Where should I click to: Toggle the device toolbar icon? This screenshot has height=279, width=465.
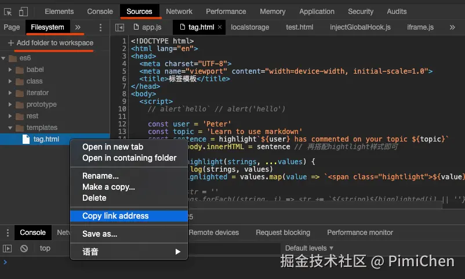(23, 12)
